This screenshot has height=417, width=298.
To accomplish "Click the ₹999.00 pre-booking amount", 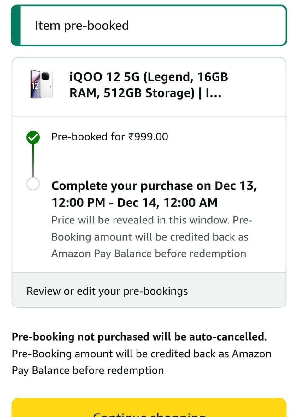I will [x=148, y=137].
